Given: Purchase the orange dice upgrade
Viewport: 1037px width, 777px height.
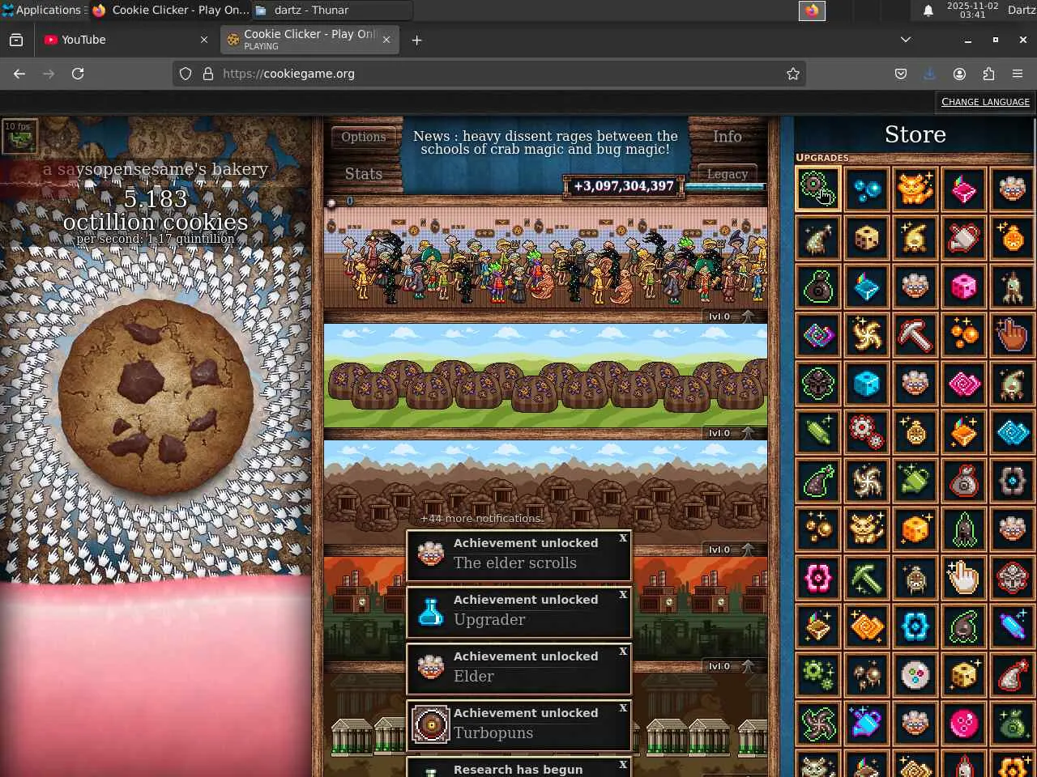Looking at the screenshot, I should (915, 529).
